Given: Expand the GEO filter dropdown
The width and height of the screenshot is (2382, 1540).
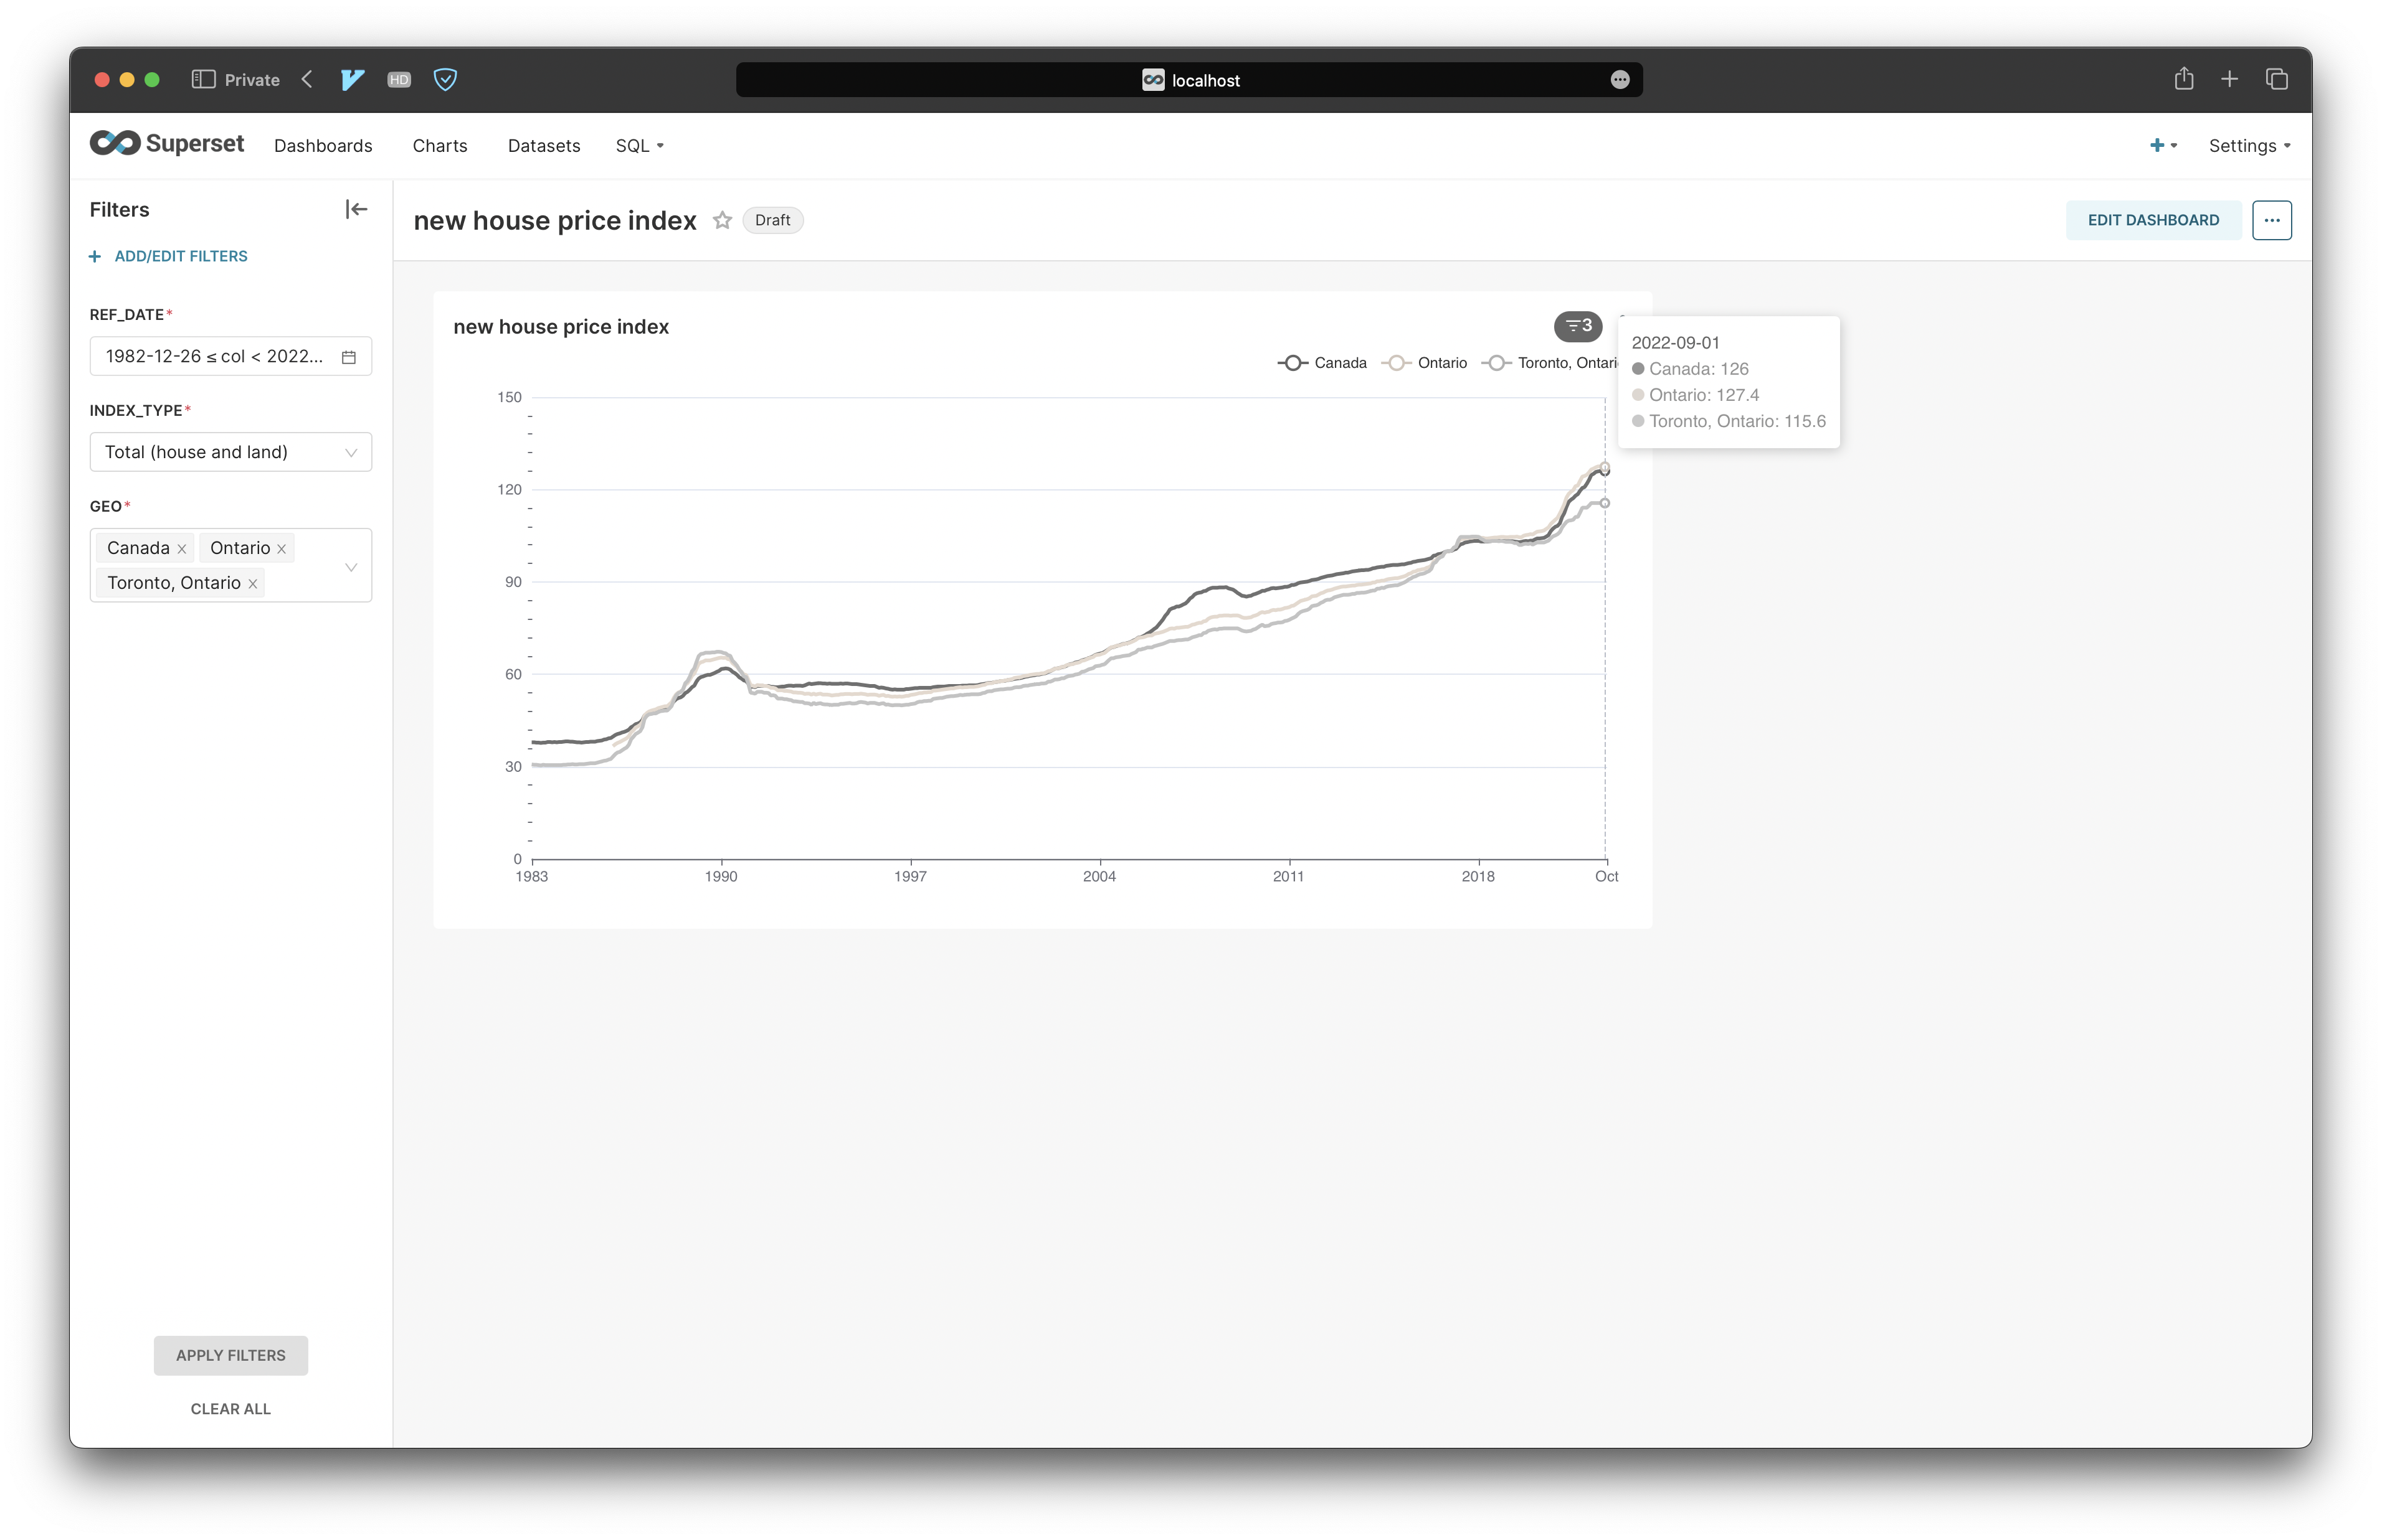Looking at the screenshot, I should [x=351, y=567].
